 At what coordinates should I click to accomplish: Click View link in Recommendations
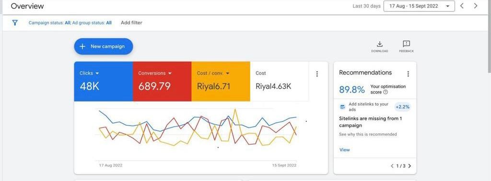pos(344,150)
